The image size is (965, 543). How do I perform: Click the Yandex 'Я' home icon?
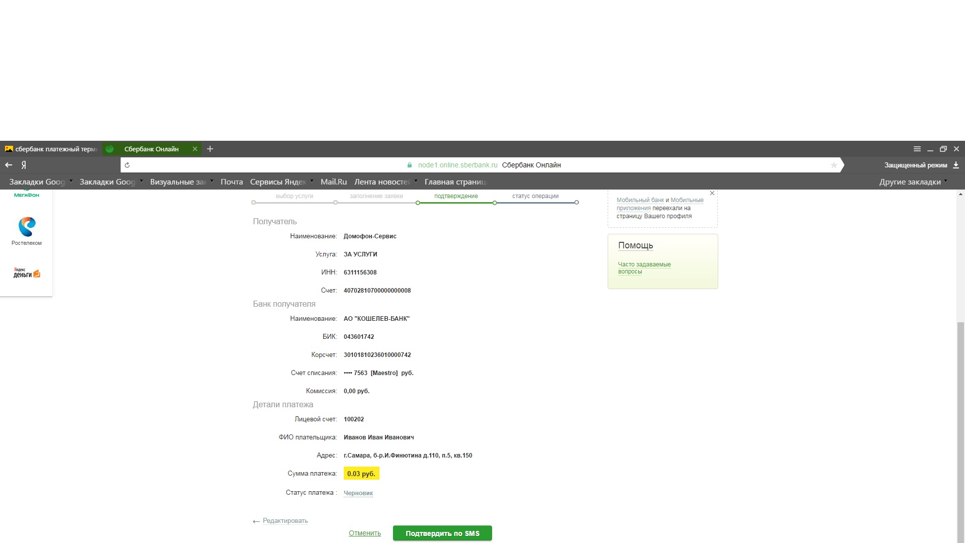[x=24, y=165]
